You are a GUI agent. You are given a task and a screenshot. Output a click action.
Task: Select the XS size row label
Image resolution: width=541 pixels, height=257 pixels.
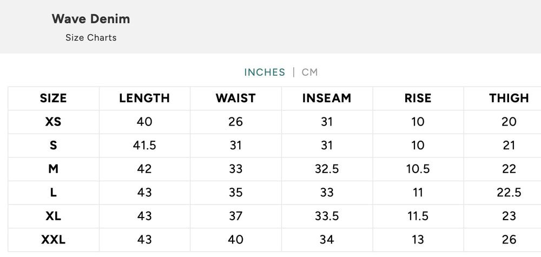(53, 122)
